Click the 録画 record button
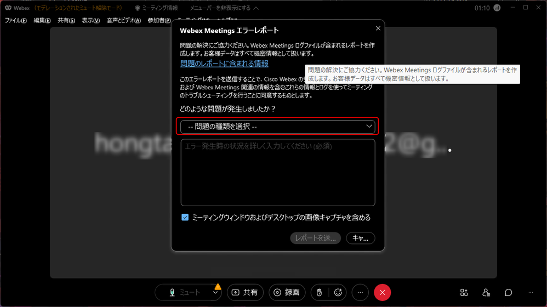The image size is (547, 307). tap(287, 292)
